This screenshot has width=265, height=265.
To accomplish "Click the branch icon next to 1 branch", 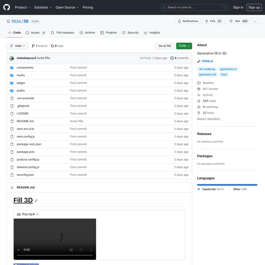I will (33, 46).
